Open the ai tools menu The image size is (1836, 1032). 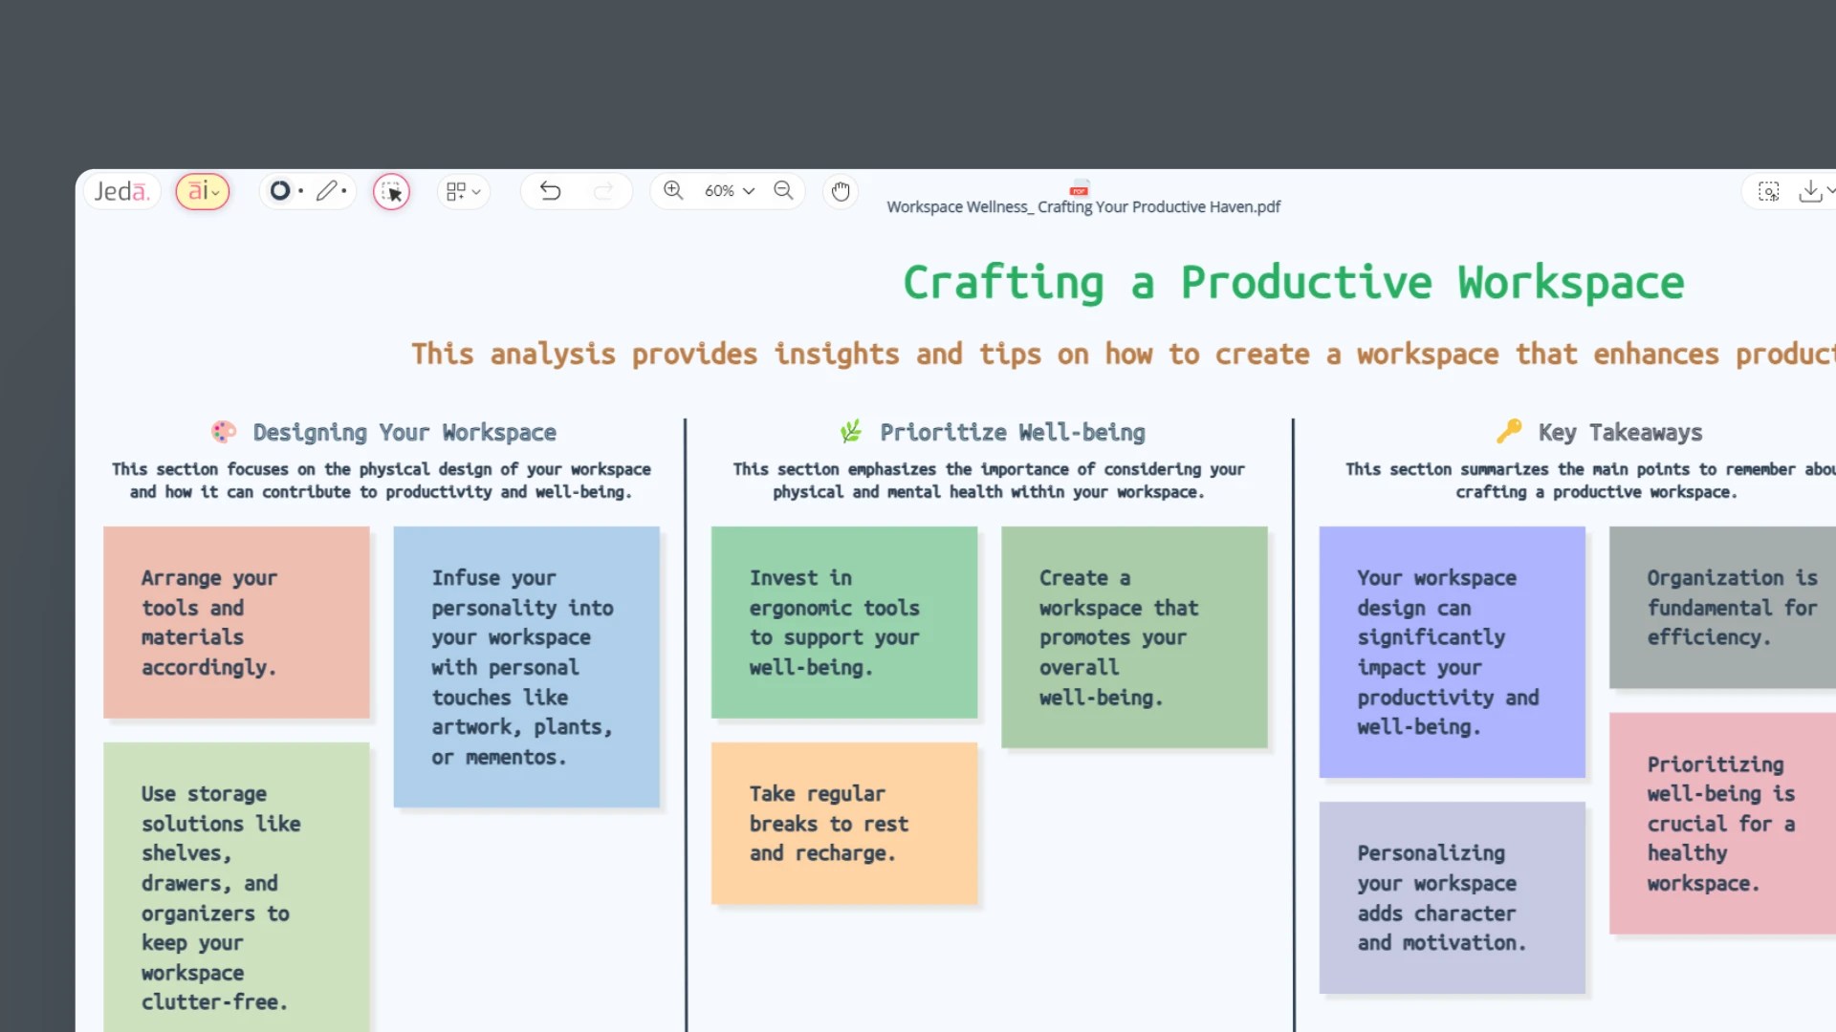click(x=200, y=191)
